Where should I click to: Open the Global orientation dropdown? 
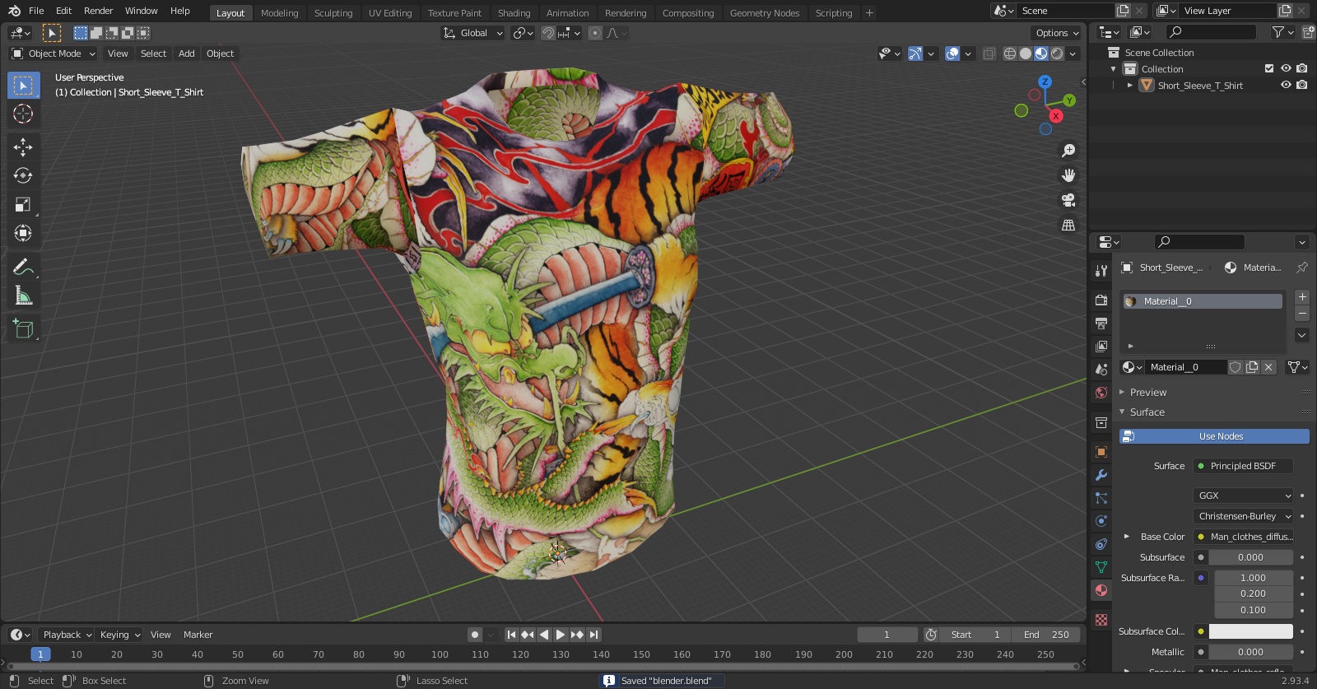[x=472, y=33]
